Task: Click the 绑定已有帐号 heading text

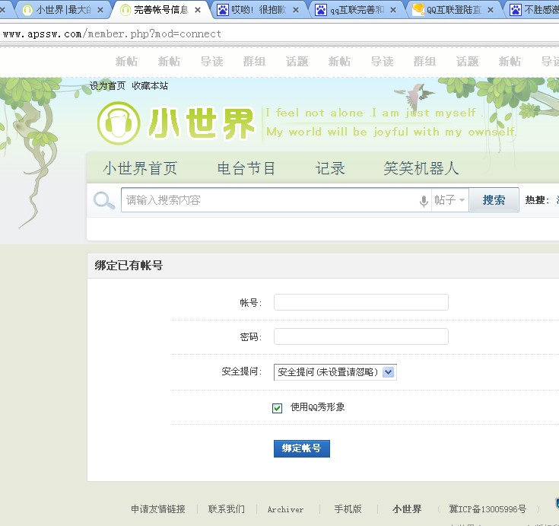Action: [x=129, y=266]
